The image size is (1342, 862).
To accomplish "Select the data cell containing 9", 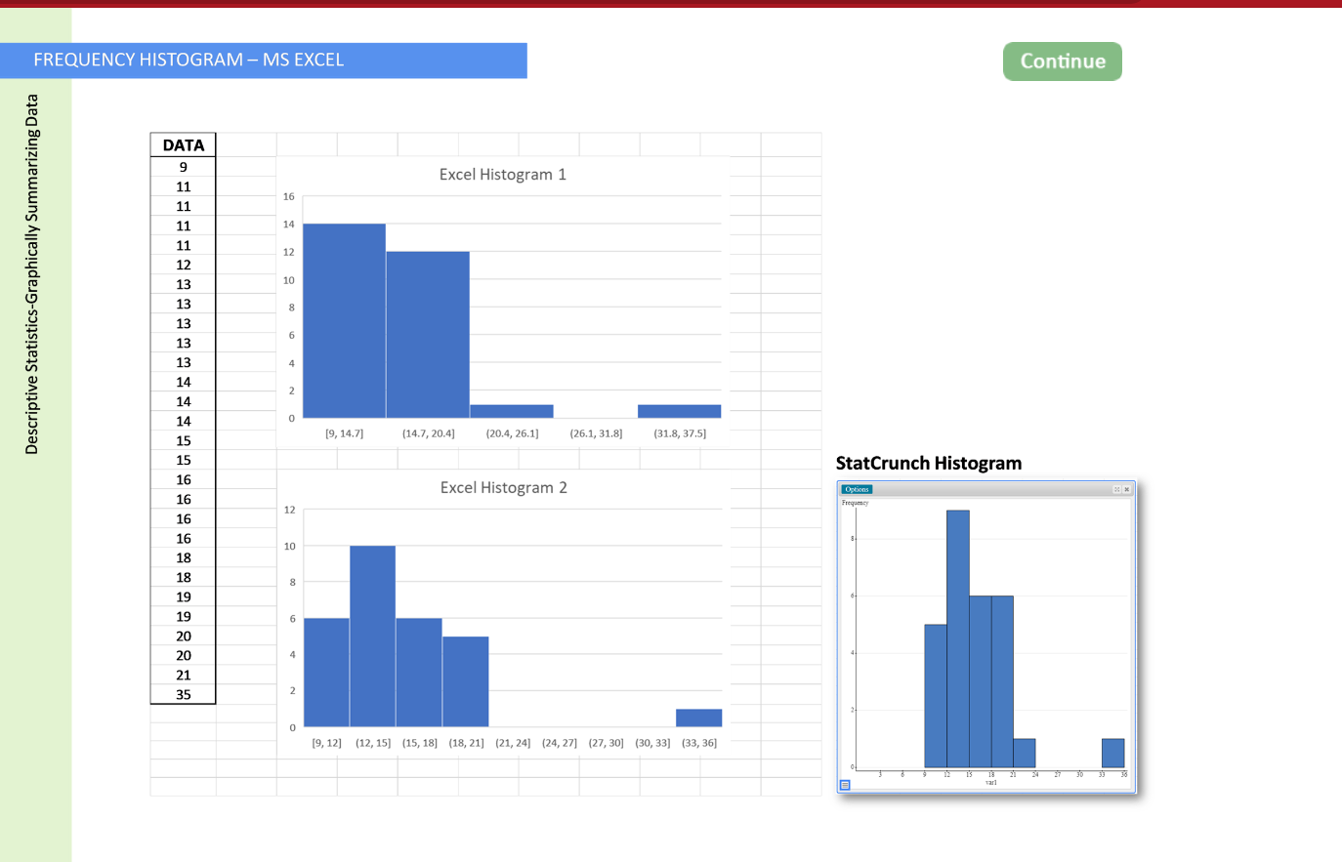I will (183, 167).
